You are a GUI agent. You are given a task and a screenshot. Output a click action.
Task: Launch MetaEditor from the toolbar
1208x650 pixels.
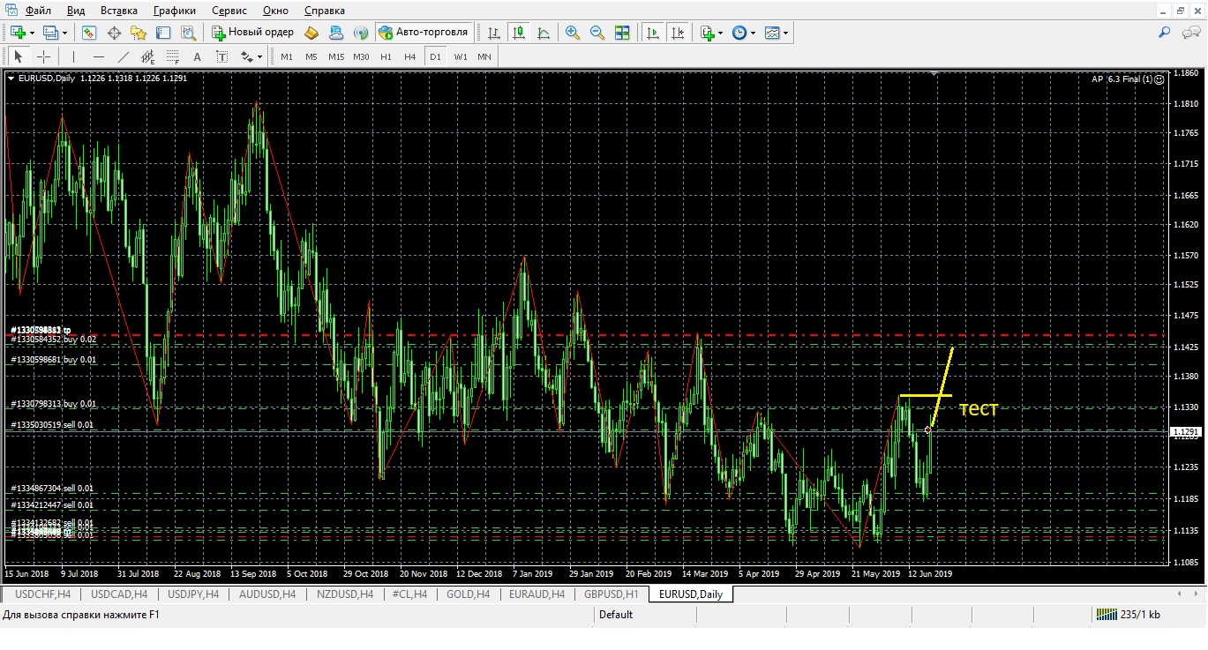pos(311,33)
